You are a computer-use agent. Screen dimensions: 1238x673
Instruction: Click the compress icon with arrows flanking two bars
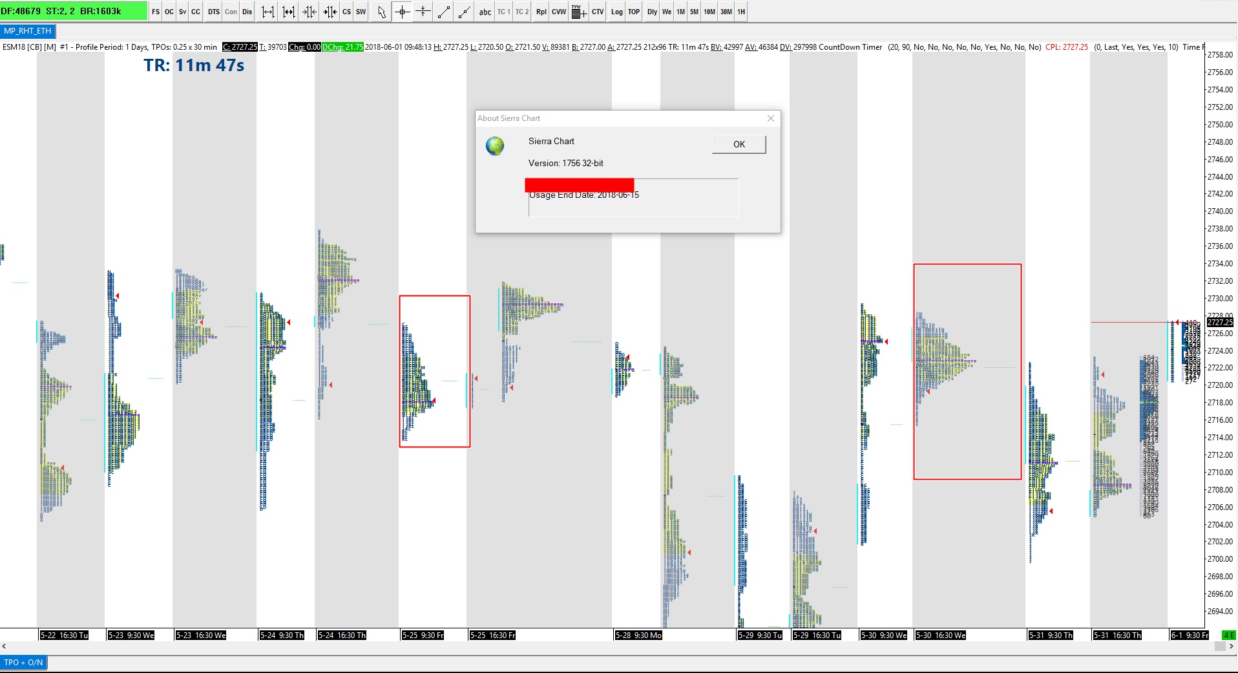click(x=330, y=12)
